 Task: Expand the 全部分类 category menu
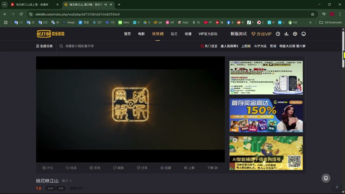(44, 46)
